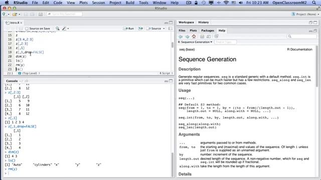Click the Save All icon in main toolbar

pyautogui.click(x=32, y=14)
